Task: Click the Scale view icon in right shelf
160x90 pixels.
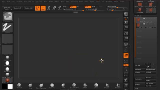Action: (x=126, y=85)
